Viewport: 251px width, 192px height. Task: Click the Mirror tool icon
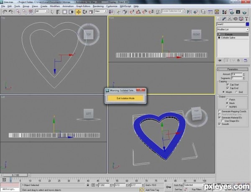click(x=190, y=12)
